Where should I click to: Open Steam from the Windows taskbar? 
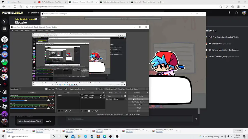pyautogui.click(x=92, y=137)
